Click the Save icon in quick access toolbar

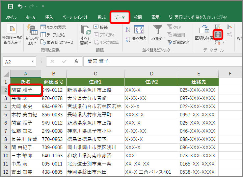click(x=11, y=7)
